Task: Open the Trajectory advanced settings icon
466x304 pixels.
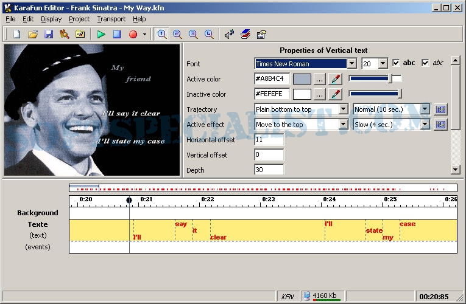Action: pyautogui.click(x=441, y=109)
